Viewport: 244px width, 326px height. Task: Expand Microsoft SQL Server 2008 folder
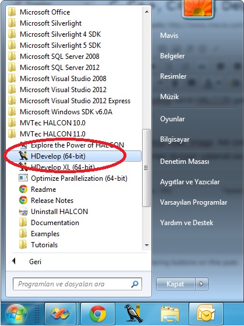tap(54, 57)
